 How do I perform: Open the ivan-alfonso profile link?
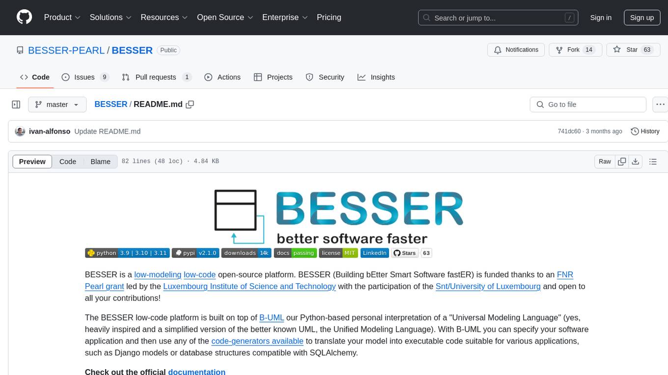pyautogui.click(x=50, y=131)
